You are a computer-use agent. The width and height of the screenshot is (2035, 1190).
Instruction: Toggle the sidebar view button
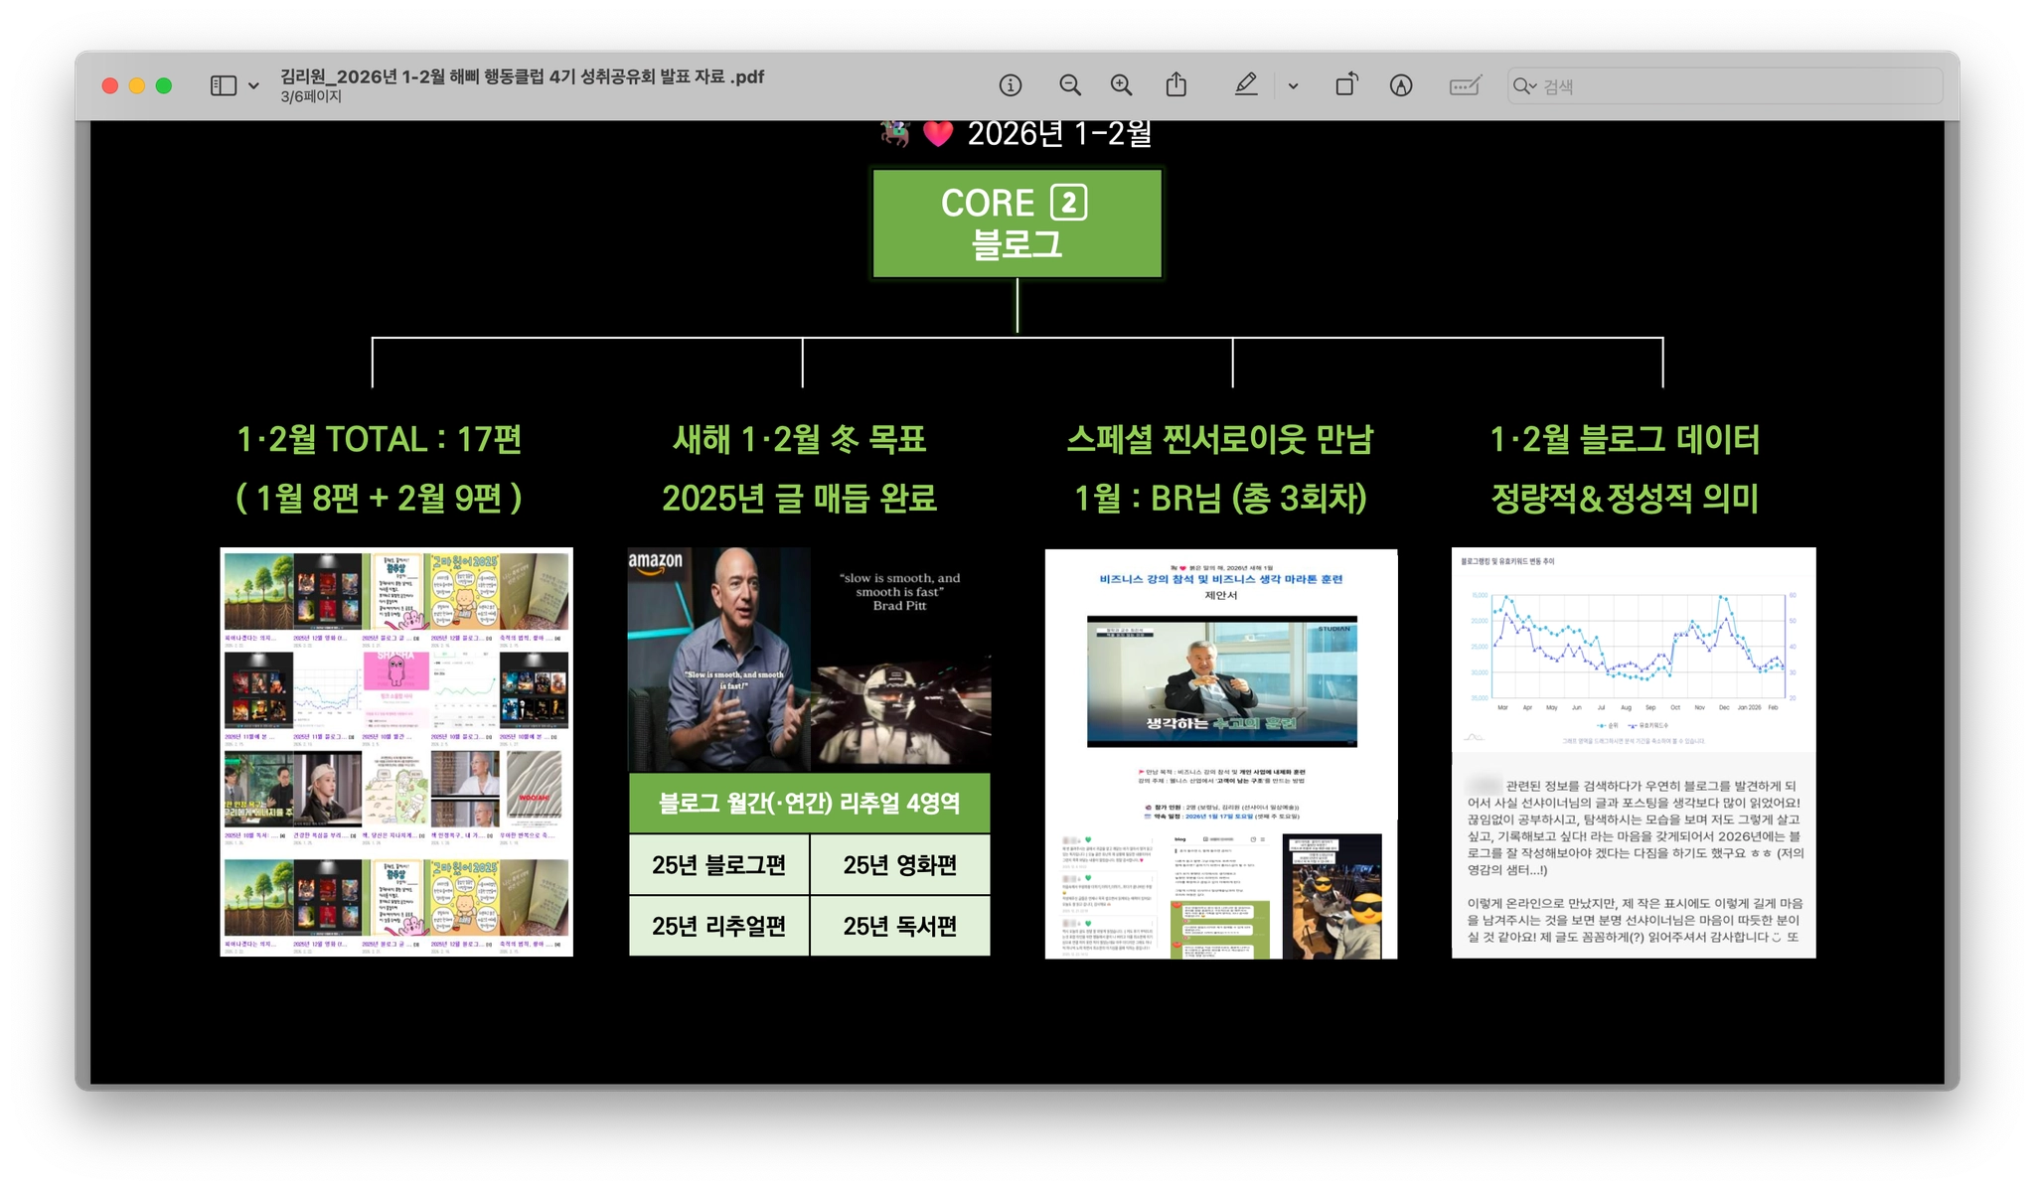(224, 85)
